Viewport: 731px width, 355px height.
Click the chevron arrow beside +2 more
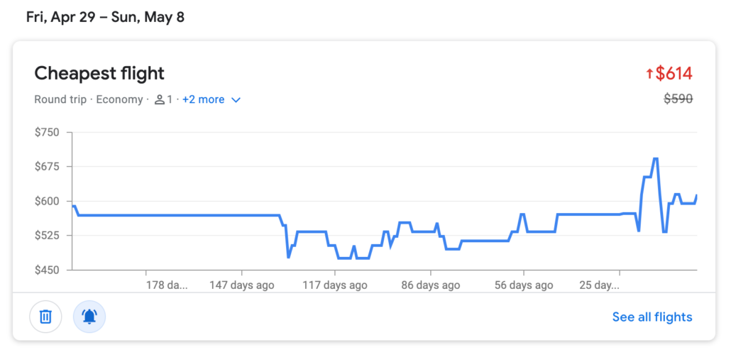tap(236, 100)
